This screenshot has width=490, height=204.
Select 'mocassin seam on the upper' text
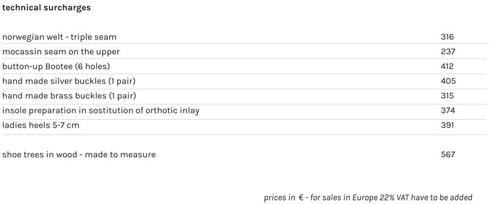61,52
